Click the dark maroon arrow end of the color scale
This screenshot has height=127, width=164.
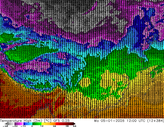tap(74, 124)
